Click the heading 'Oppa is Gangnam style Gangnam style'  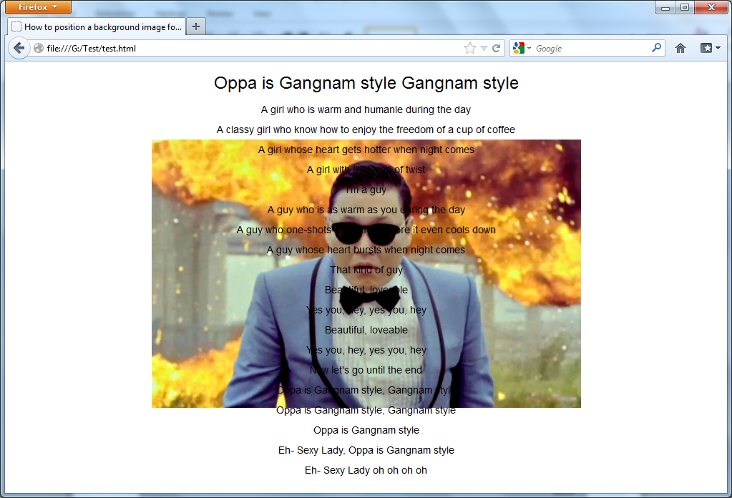pyautogui.click(x=366, y=83)
